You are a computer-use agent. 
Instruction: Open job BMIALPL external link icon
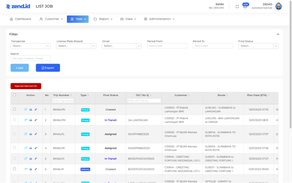[x=26, y=134]
